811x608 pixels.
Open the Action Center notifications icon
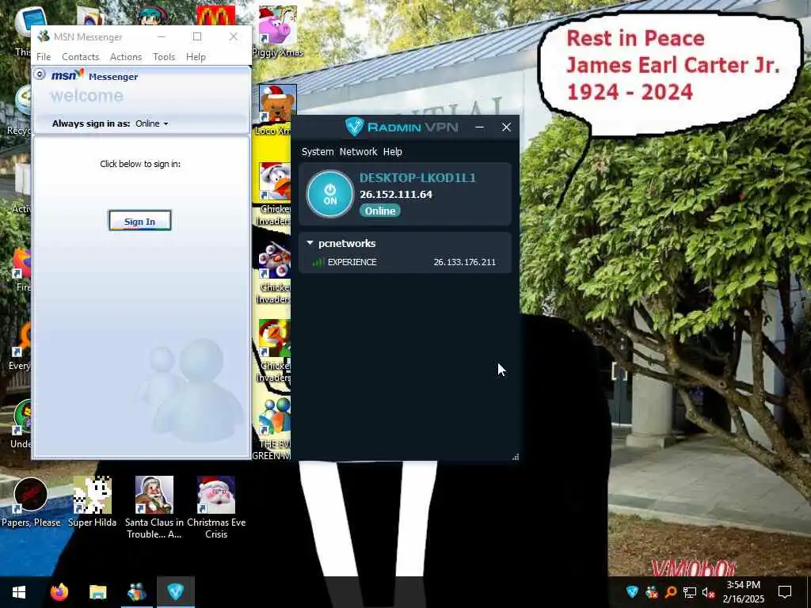click(x=785, y=592)
